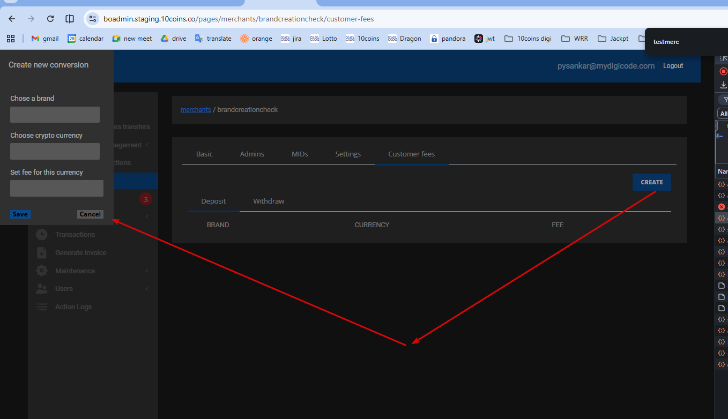Open the apps grid in bookmarks bar
Image resolution: width=728 pixels, height=419 pixels.
[11, 39]
